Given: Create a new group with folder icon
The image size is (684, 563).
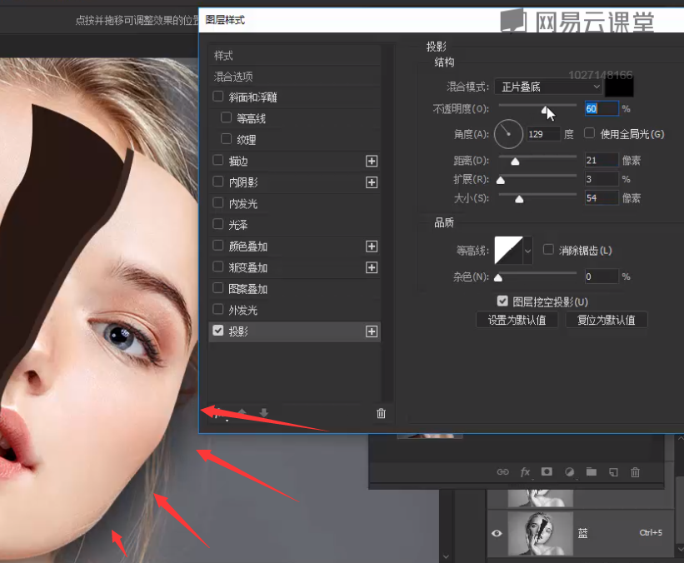Looking at the screenshot, I should tap(591, 471).
